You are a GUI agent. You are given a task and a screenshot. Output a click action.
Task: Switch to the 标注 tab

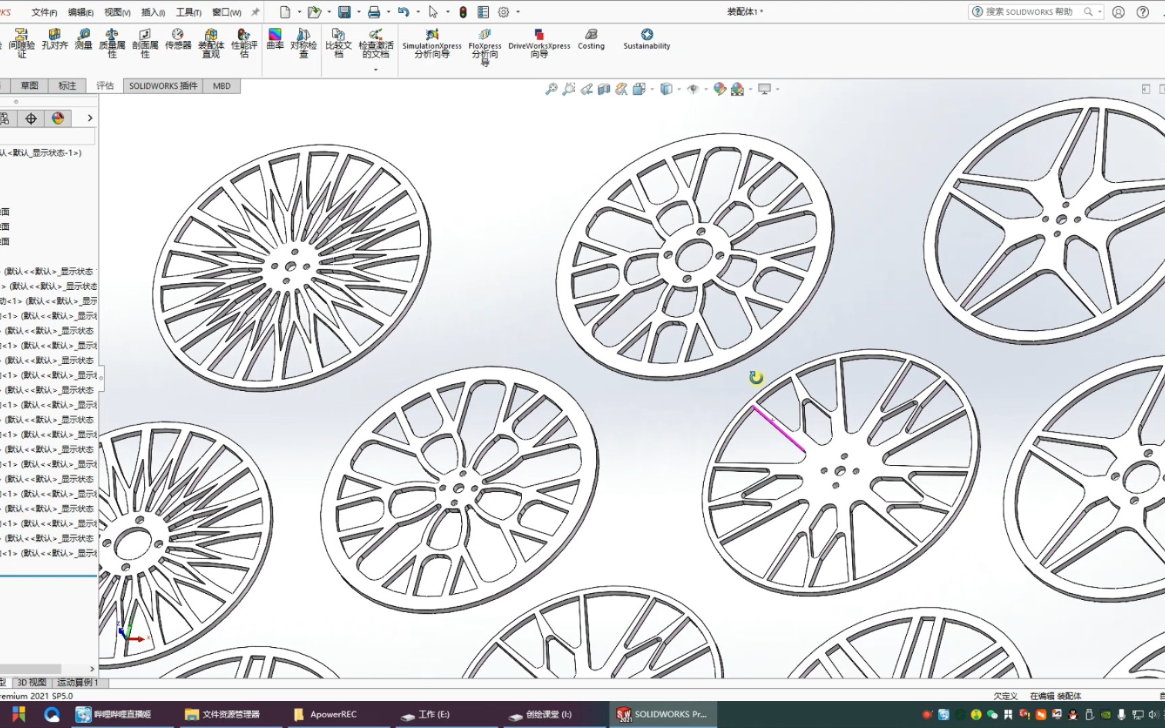(67, 86)
